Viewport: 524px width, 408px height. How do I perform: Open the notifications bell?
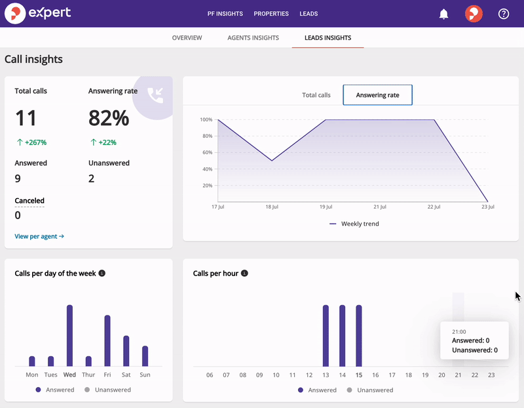coord(444,14)
